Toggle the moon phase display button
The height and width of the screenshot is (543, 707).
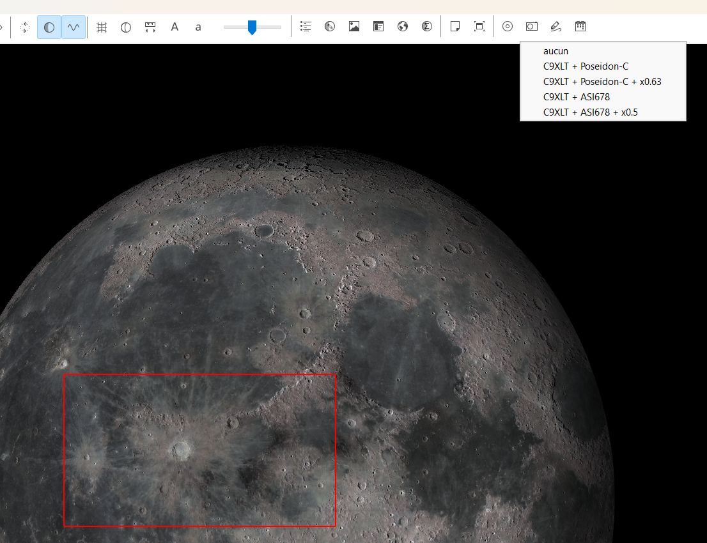49,27
